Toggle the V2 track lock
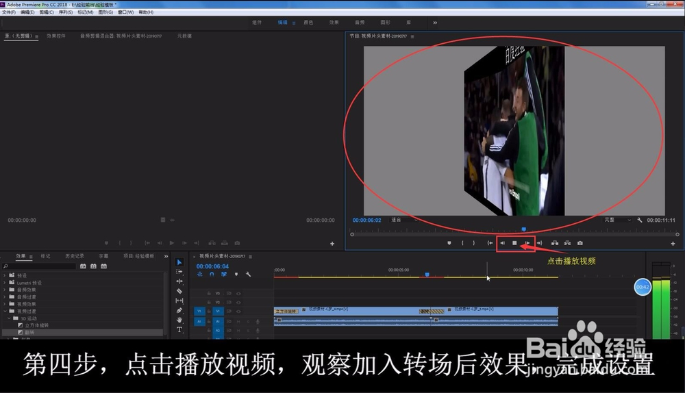The height and width of the screenshot is (393, 685). pyautogui.click(x=209, y=302)
